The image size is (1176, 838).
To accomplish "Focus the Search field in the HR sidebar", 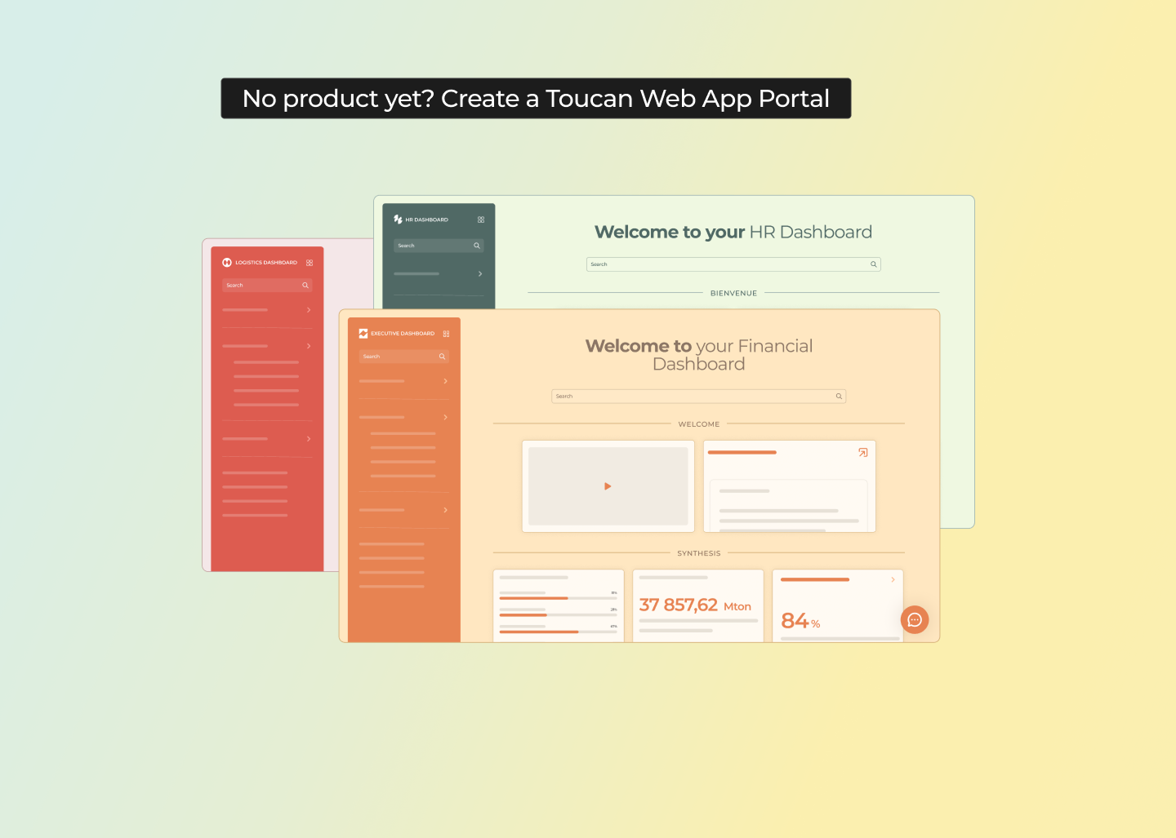I will pyautogui.click(x=439, y=246).
